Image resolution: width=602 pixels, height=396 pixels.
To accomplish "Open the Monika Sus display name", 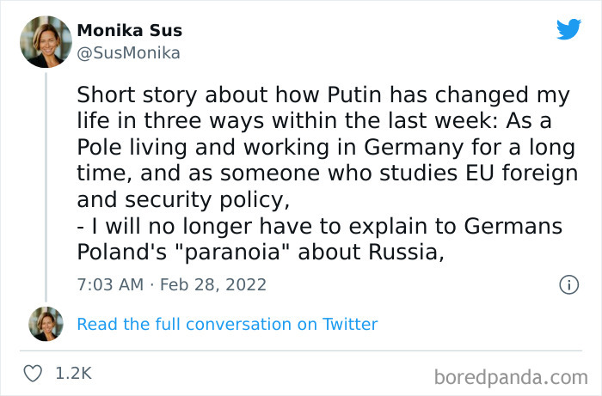I will [x=130, y=31].
